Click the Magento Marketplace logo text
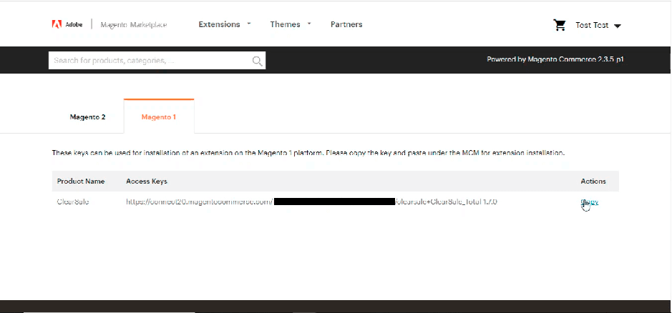The height and width of the screenshot is (313, 672). click(x=133, y=25)
